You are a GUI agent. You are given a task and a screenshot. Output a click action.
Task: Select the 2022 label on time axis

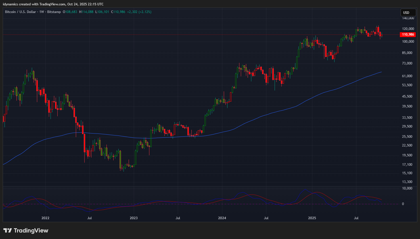[x=45, y=218]
